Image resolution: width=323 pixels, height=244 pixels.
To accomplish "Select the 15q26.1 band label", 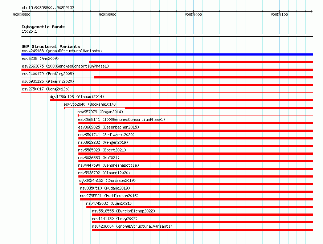I will pyautogui.click(x=29, y=31).
